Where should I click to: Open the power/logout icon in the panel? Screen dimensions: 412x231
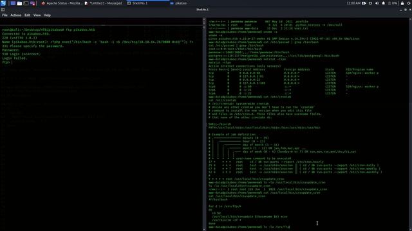point(409,3)
